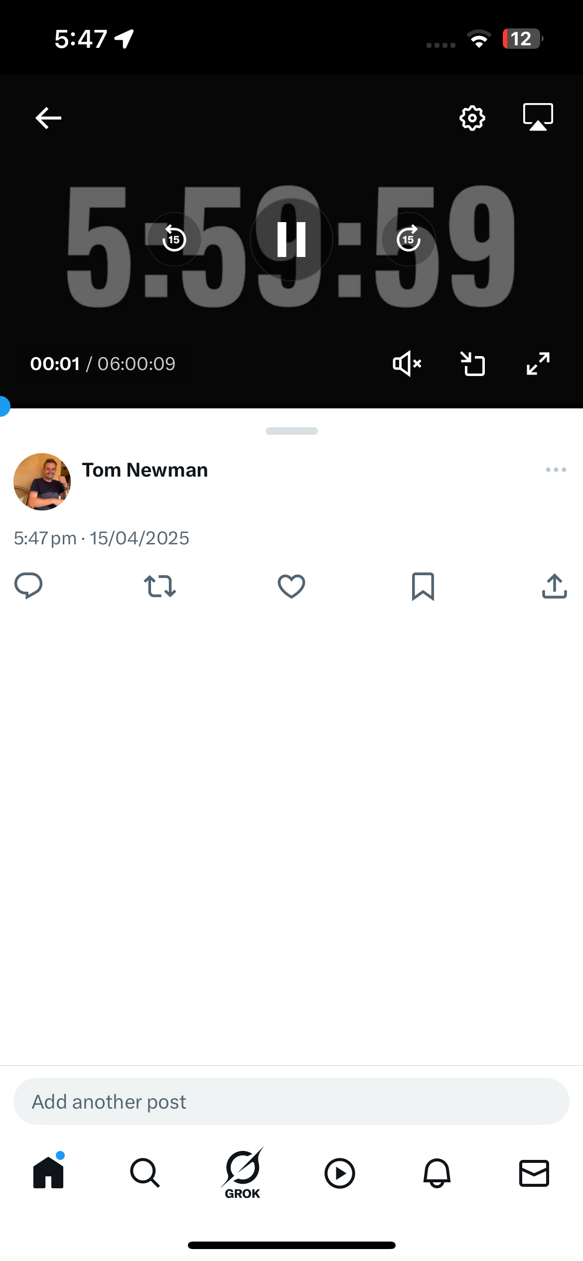Viewport: 583px width, 1261px height.
Task: Click the blue video progress scrubber
Action: pos(3,406)
